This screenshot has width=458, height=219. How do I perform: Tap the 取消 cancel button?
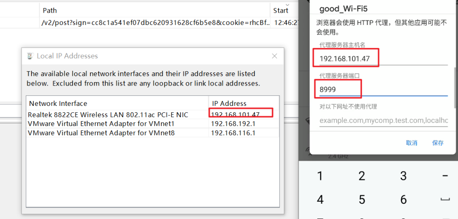point(411,143)
